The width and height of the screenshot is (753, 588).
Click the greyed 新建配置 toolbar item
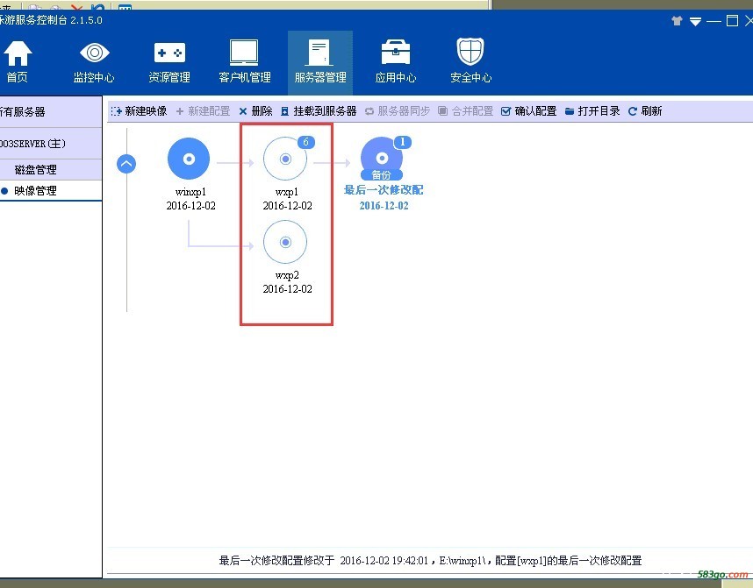coord(203,111)
